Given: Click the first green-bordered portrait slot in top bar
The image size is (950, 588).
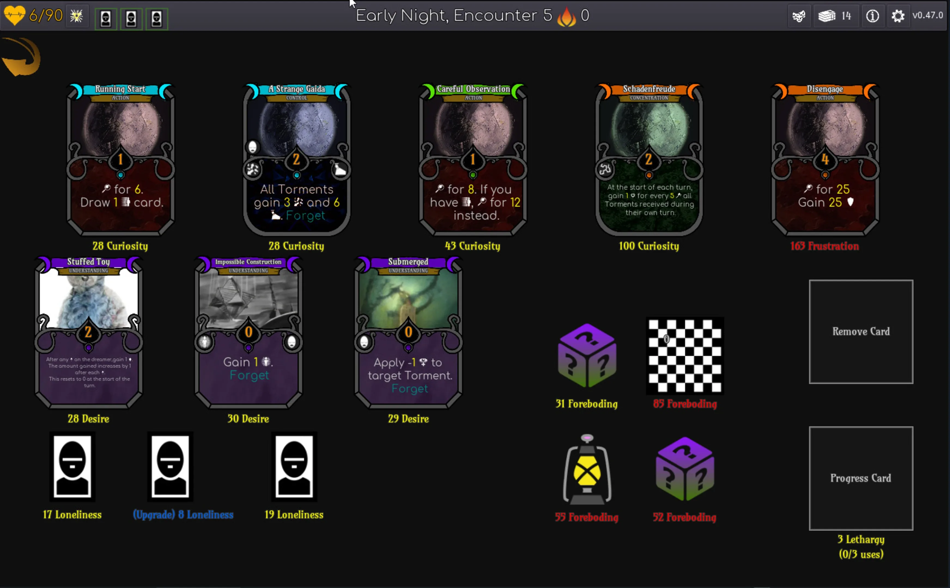Looking at the screenshot, I should [x=106, y=18].
